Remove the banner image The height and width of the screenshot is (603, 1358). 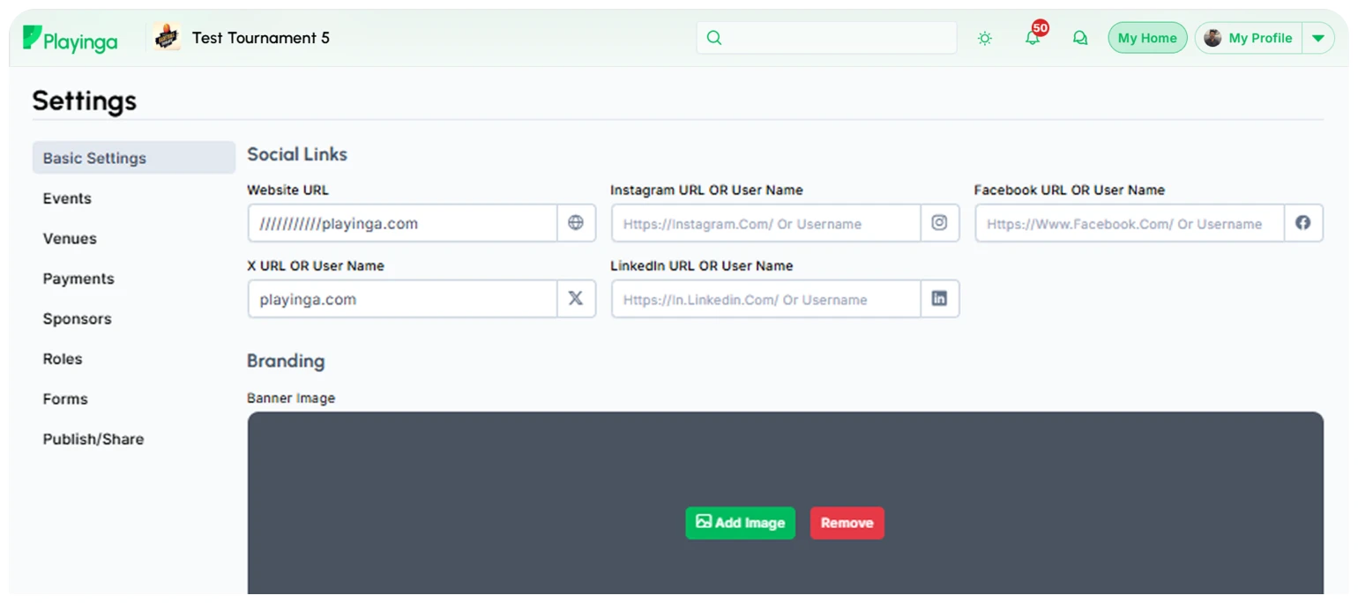point(847,523)
